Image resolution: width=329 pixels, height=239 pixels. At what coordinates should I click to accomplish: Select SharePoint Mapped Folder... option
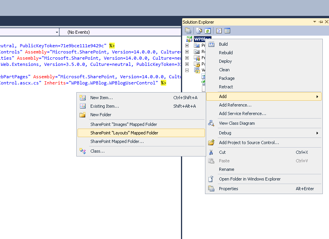coord(141,141)
